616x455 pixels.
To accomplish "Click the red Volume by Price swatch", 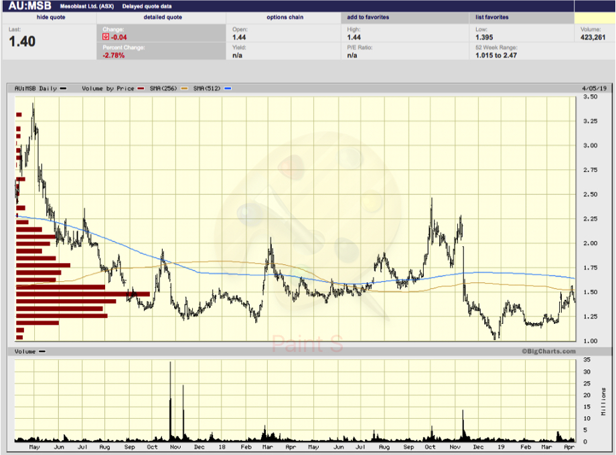I will coord(141,88).
